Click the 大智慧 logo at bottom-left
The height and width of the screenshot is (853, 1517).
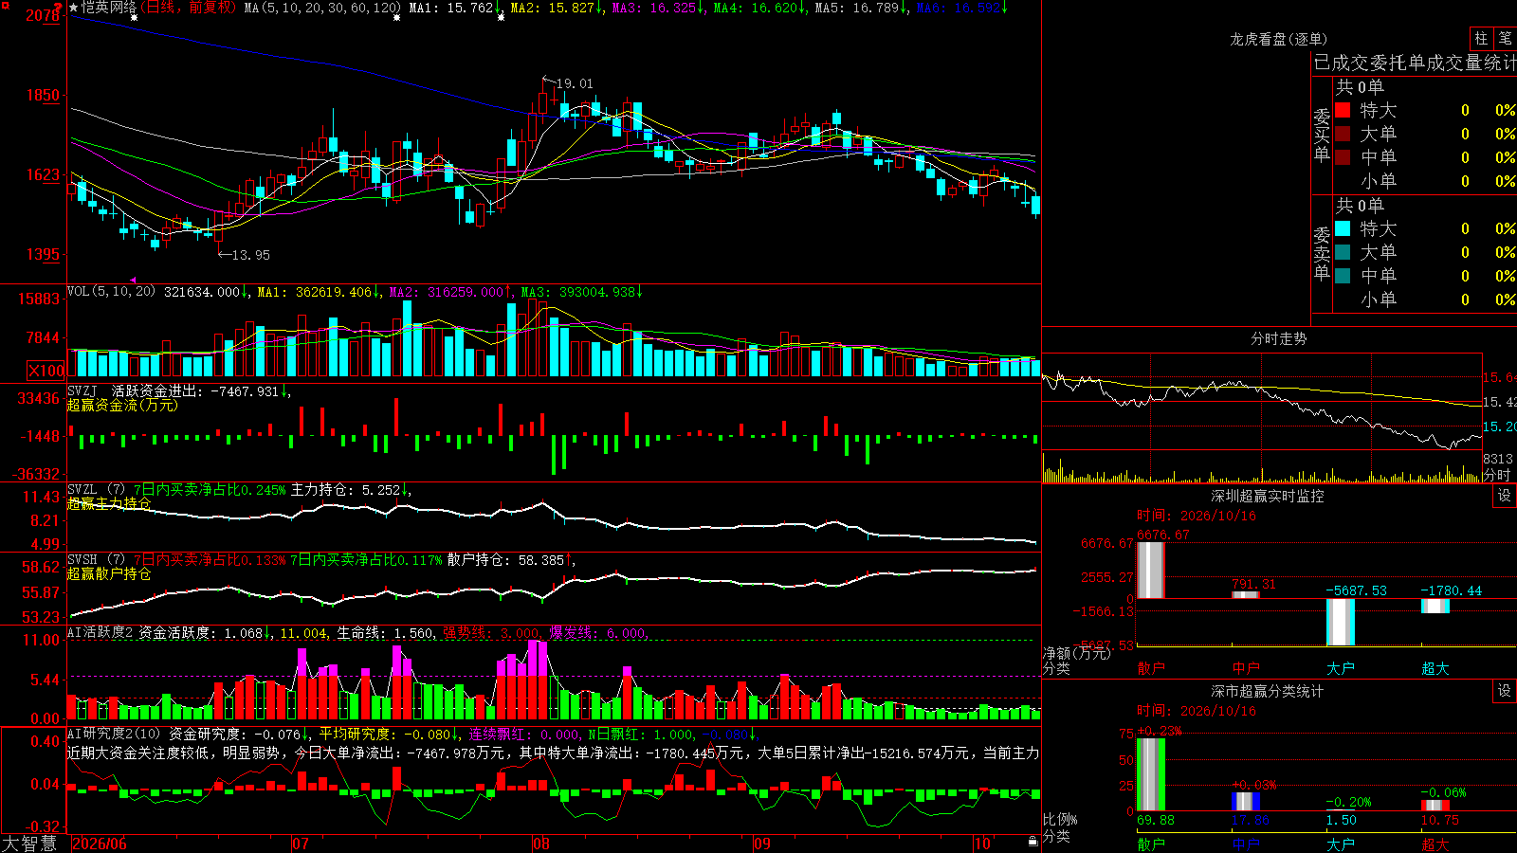(29, 844)
